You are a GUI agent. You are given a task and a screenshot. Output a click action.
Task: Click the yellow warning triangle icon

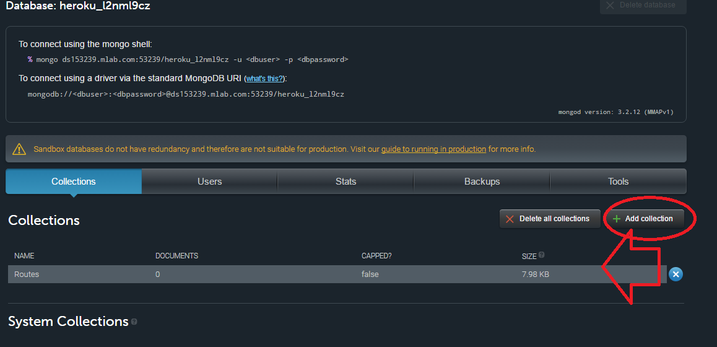click(20, 149)
